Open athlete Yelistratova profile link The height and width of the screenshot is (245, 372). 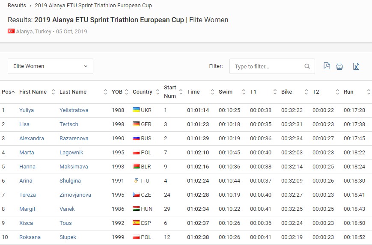tap(74, 110)
